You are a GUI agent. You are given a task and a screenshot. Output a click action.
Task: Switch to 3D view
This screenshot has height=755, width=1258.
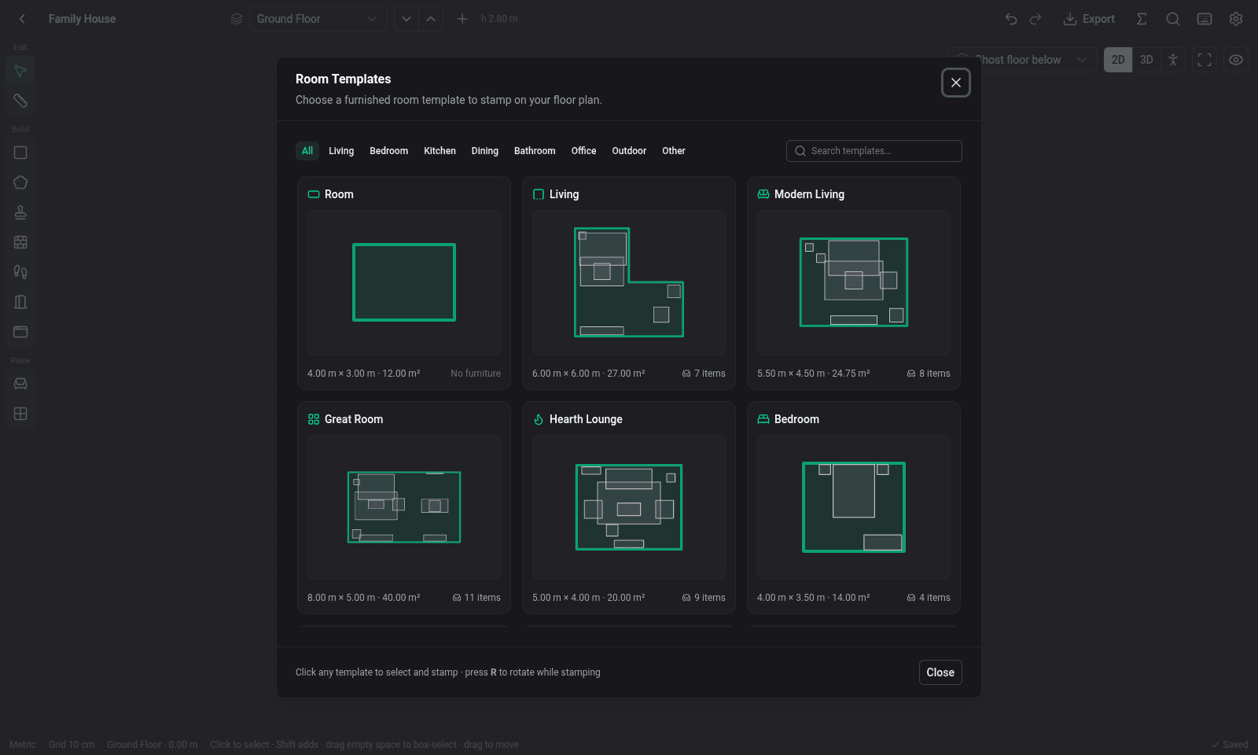coord(1146,60)
